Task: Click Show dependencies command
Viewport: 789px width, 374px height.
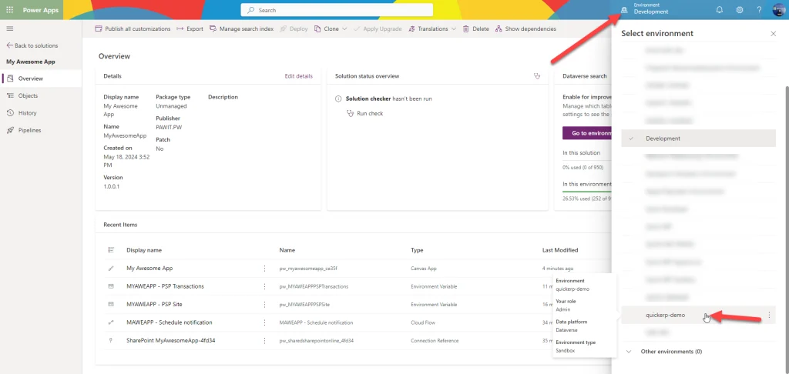Action: click(525, 28)
